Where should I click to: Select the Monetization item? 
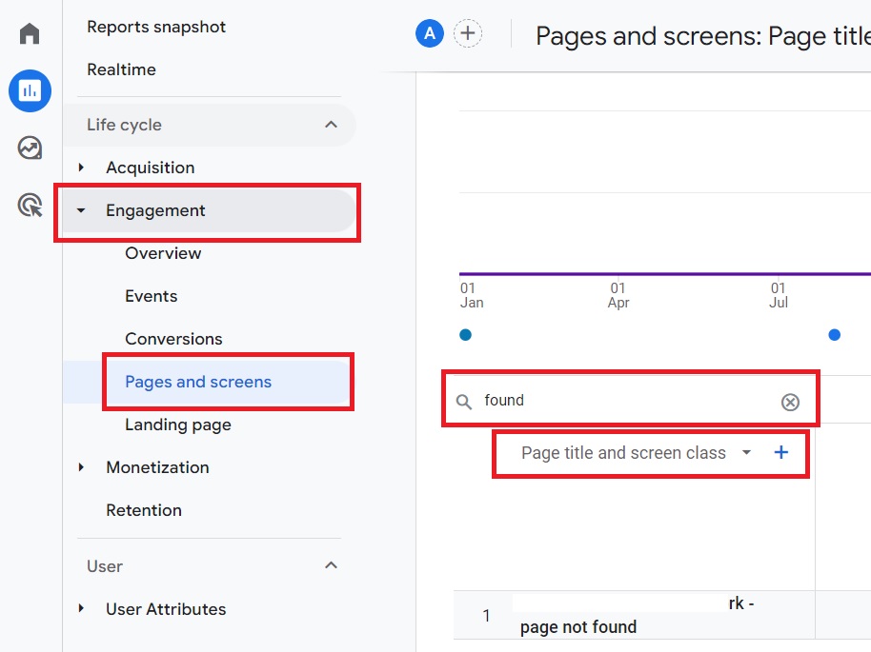click(158, 467)
